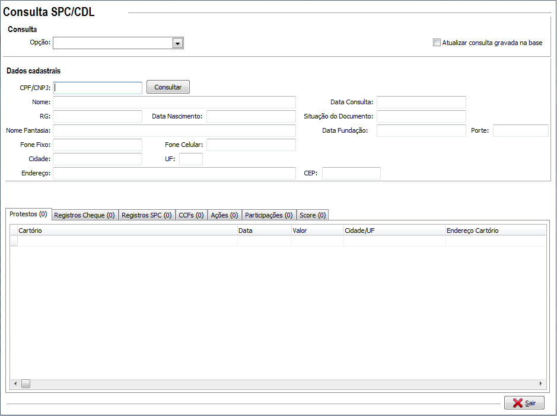Click the Valor column header
Viewport: 557px width, 416px height.
point(317,231)
